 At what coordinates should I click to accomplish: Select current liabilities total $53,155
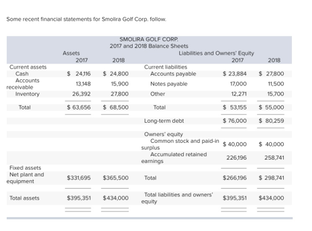235,108
